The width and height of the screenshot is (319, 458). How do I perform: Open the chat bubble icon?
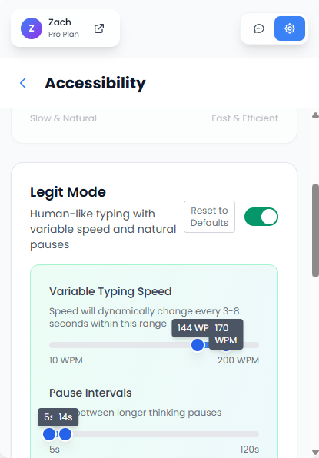pyautogui.click(x=258, y=28)
